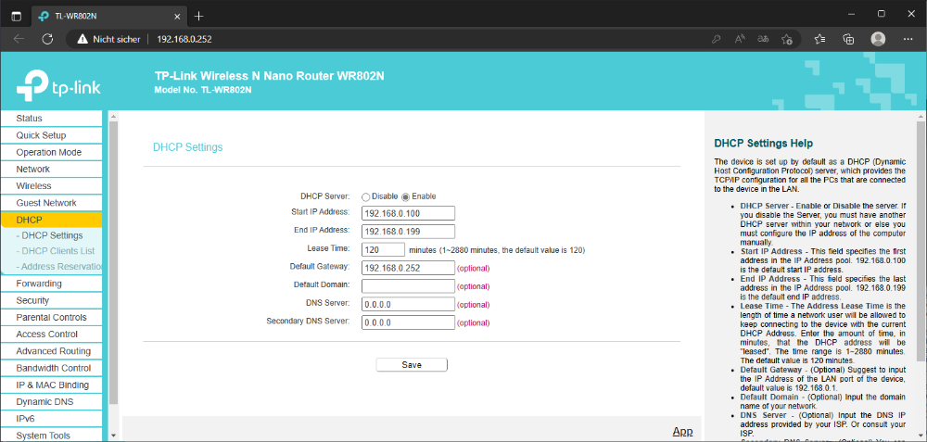927x442 pixels.
Task: Click the read aloud icon
Action: coord(740,40)
